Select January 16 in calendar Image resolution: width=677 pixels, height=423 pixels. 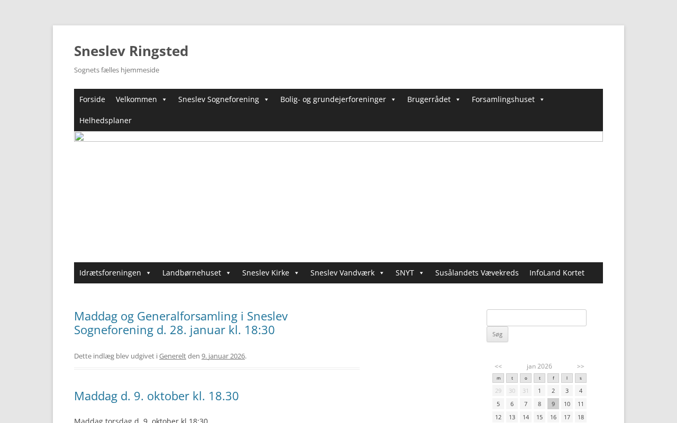[553, 417]
